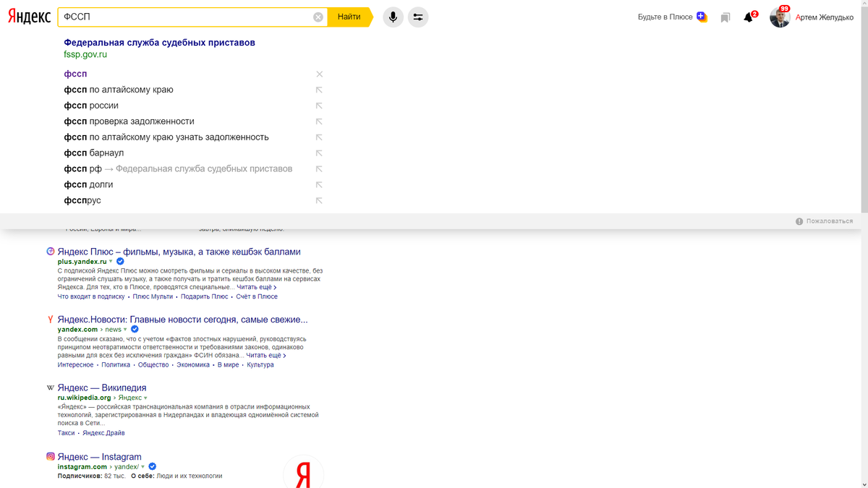The height and width of the screenshot is (488, 868).
Task: Click verified badge next to yandex.com news
Action: [135, 329]
